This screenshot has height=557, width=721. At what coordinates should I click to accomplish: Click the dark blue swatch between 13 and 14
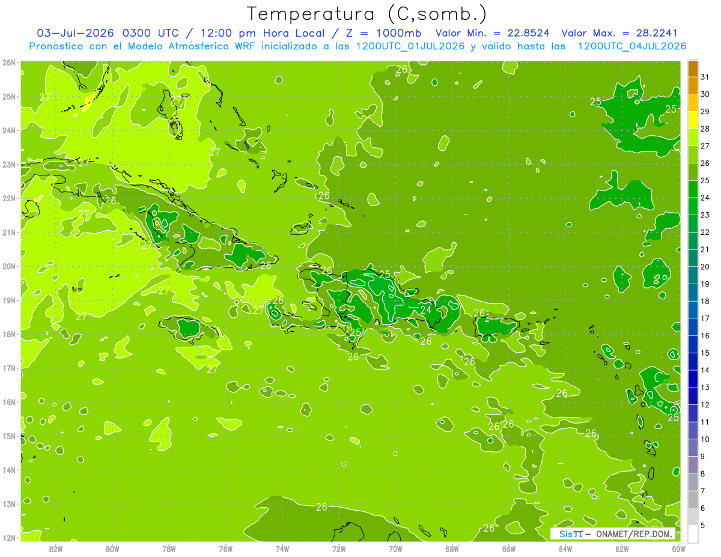click(x=693, y=379)
